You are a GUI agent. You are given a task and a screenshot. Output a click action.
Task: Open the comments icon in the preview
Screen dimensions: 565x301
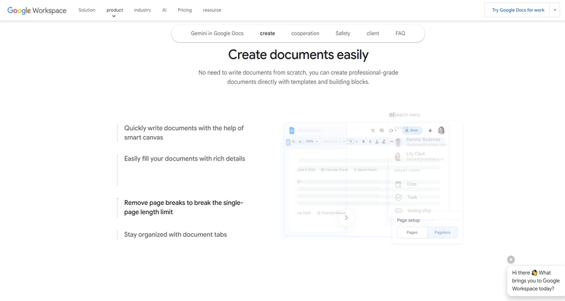pyautogui.click(x=382, y=130)
